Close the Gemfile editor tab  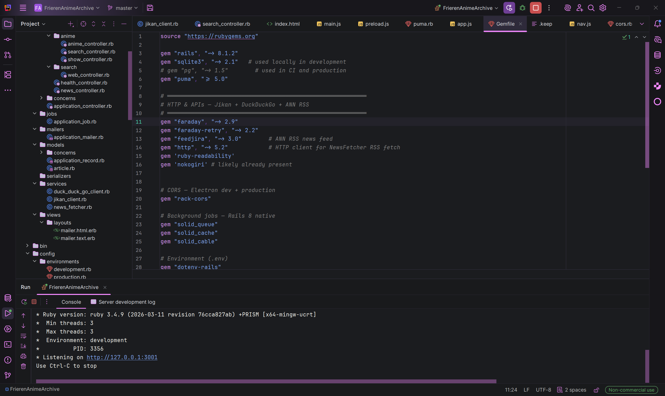[x=521, y=24]
